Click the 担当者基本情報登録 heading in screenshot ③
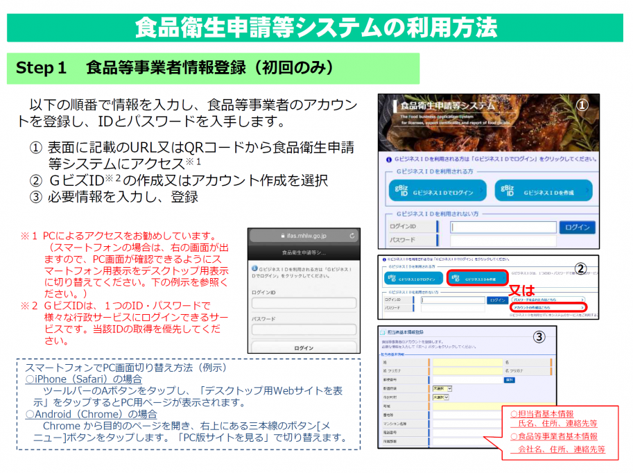This screenshot has width=633, height=473. (x=406, y=332)
